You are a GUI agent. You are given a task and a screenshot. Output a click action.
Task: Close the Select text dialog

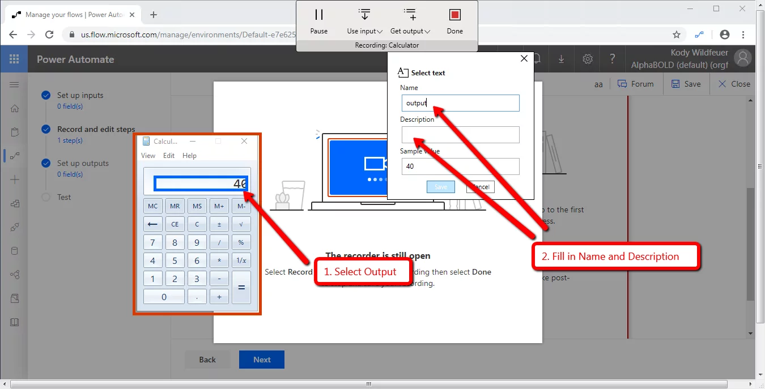tap(524, 58)
